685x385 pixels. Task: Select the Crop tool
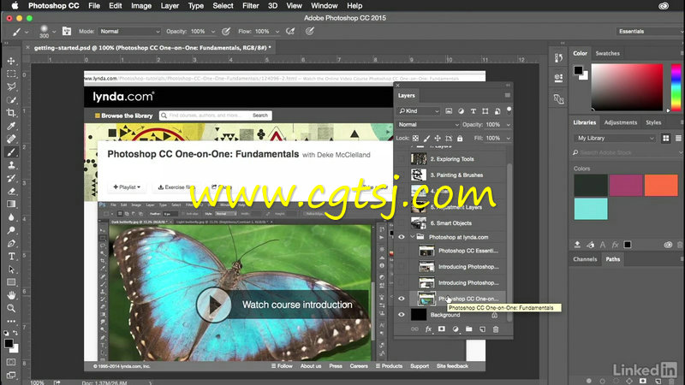coord(11,113)
